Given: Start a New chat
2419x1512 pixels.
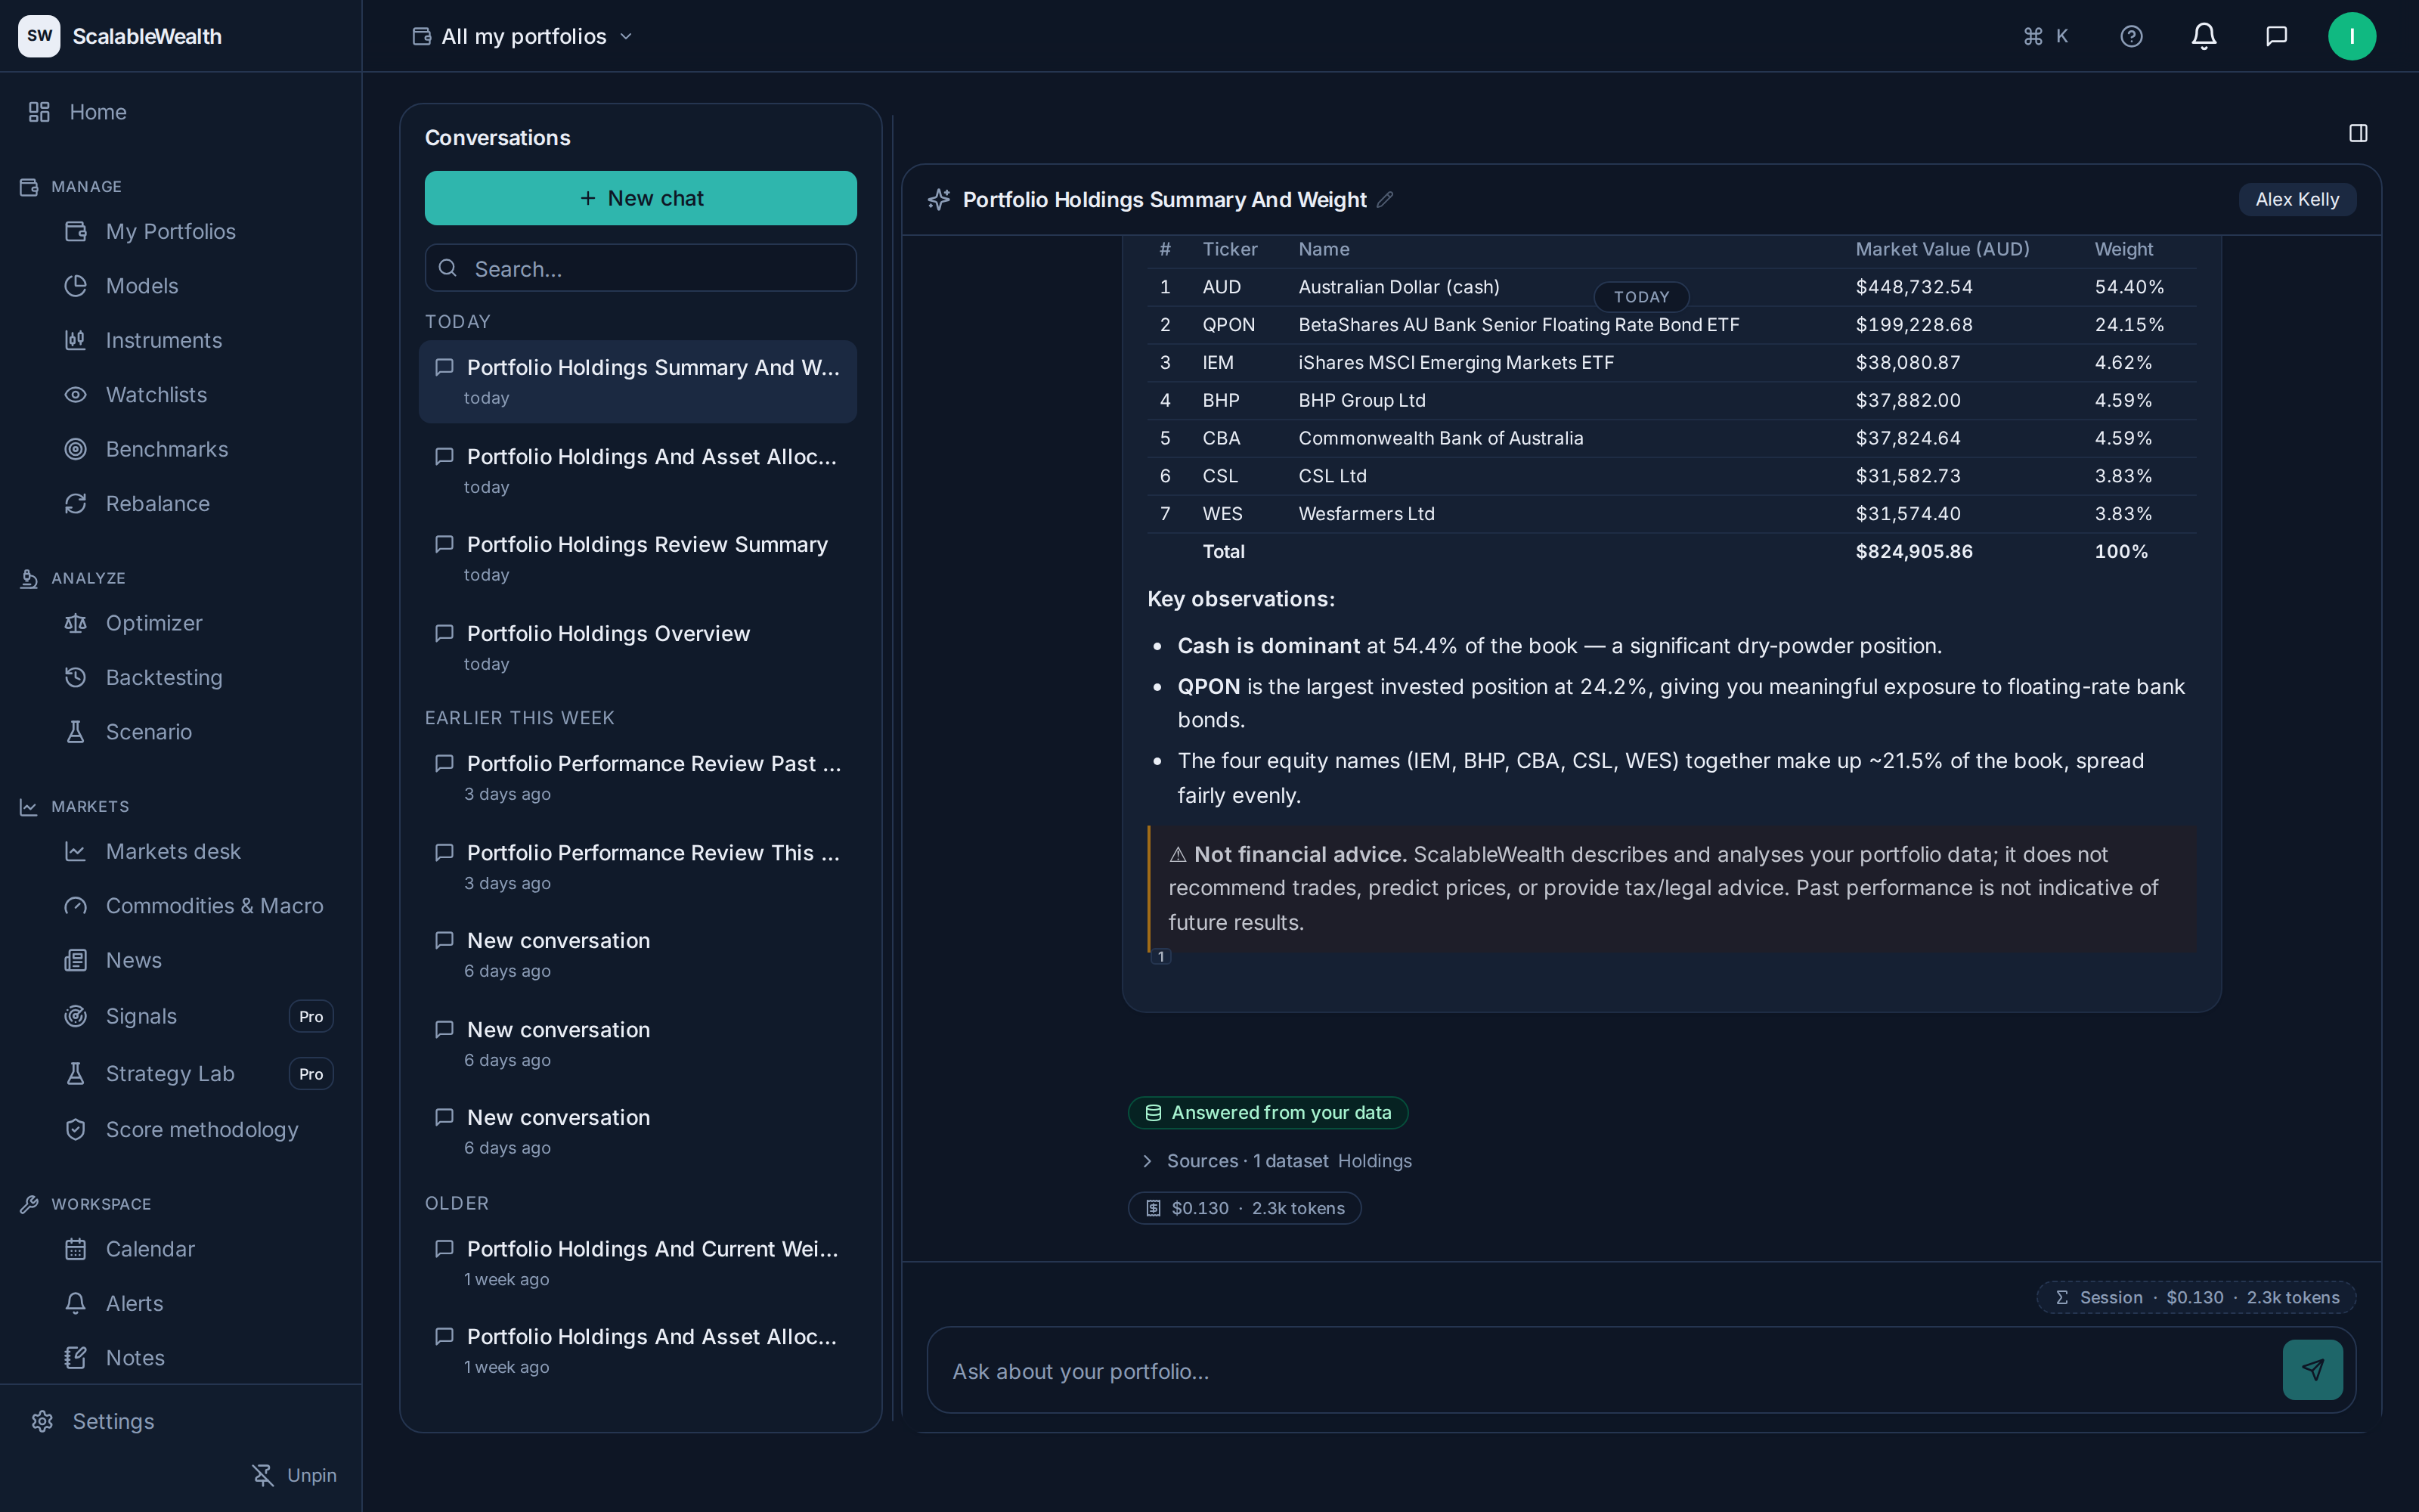Looking at the screenshot, I should tap(640, 198).
